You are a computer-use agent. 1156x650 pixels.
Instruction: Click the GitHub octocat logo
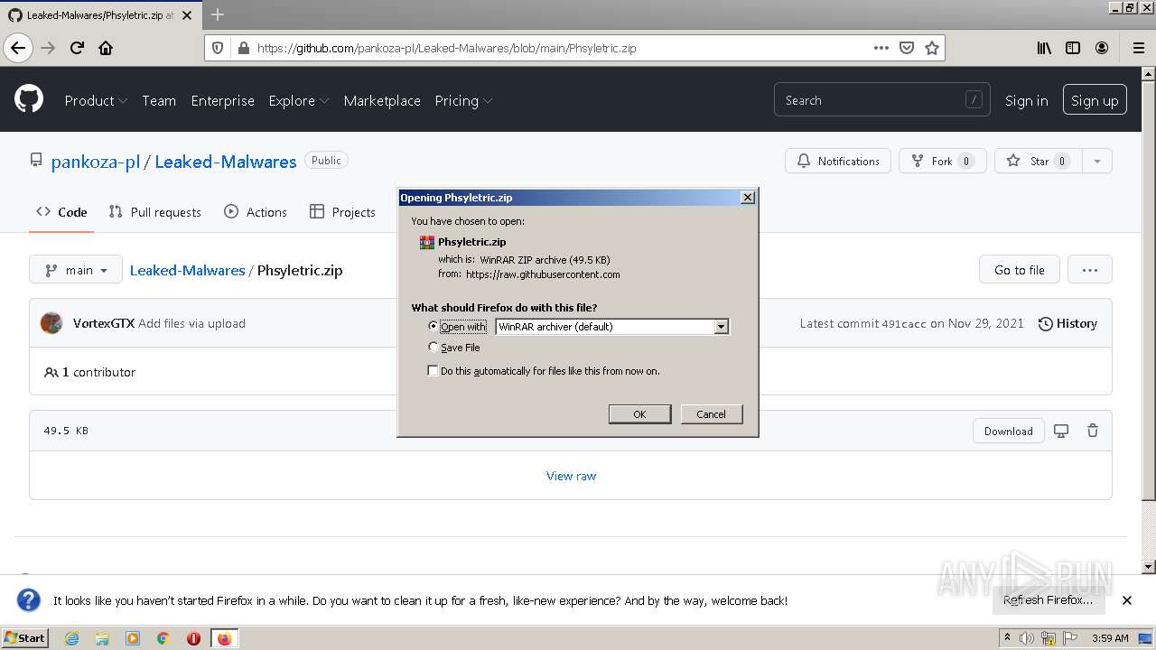point(29,99)
